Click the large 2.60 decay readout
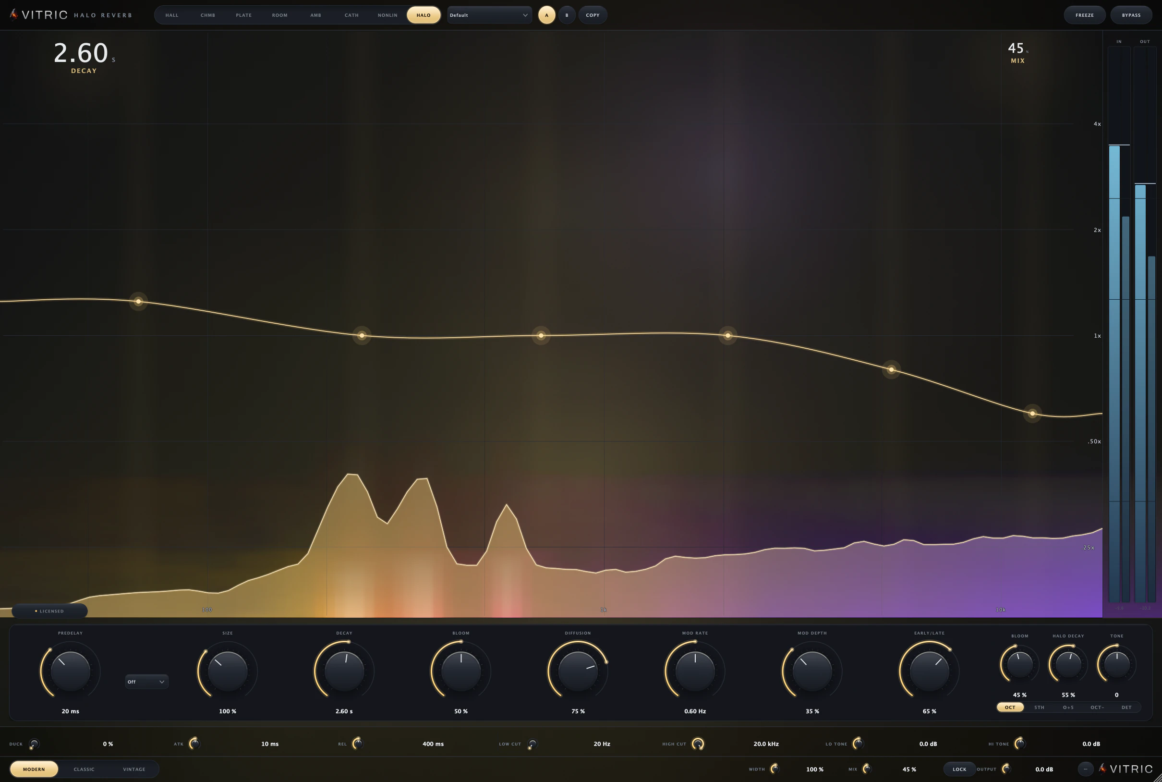This screenshot has width=1162, height=782. click(x=84, y=53)
